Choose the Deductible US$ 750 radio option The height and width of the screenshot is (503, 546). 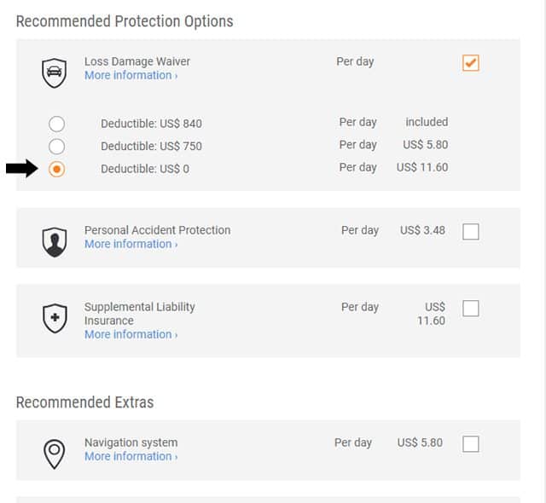pyautogui.click(x=57, y=147)
